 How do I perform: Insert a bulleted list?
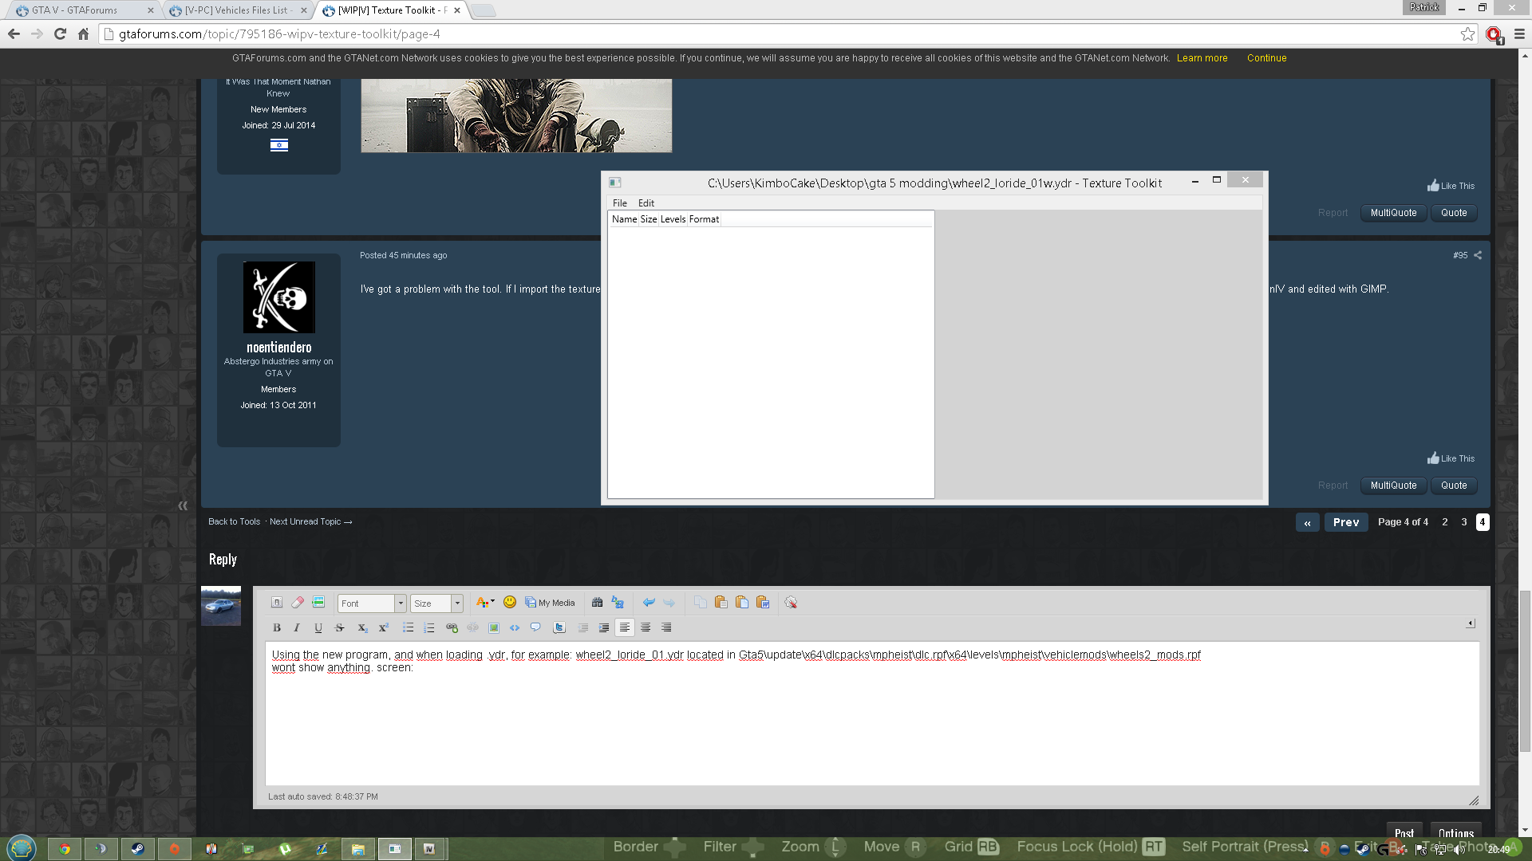pyautogui.click(x=408, y=628)
